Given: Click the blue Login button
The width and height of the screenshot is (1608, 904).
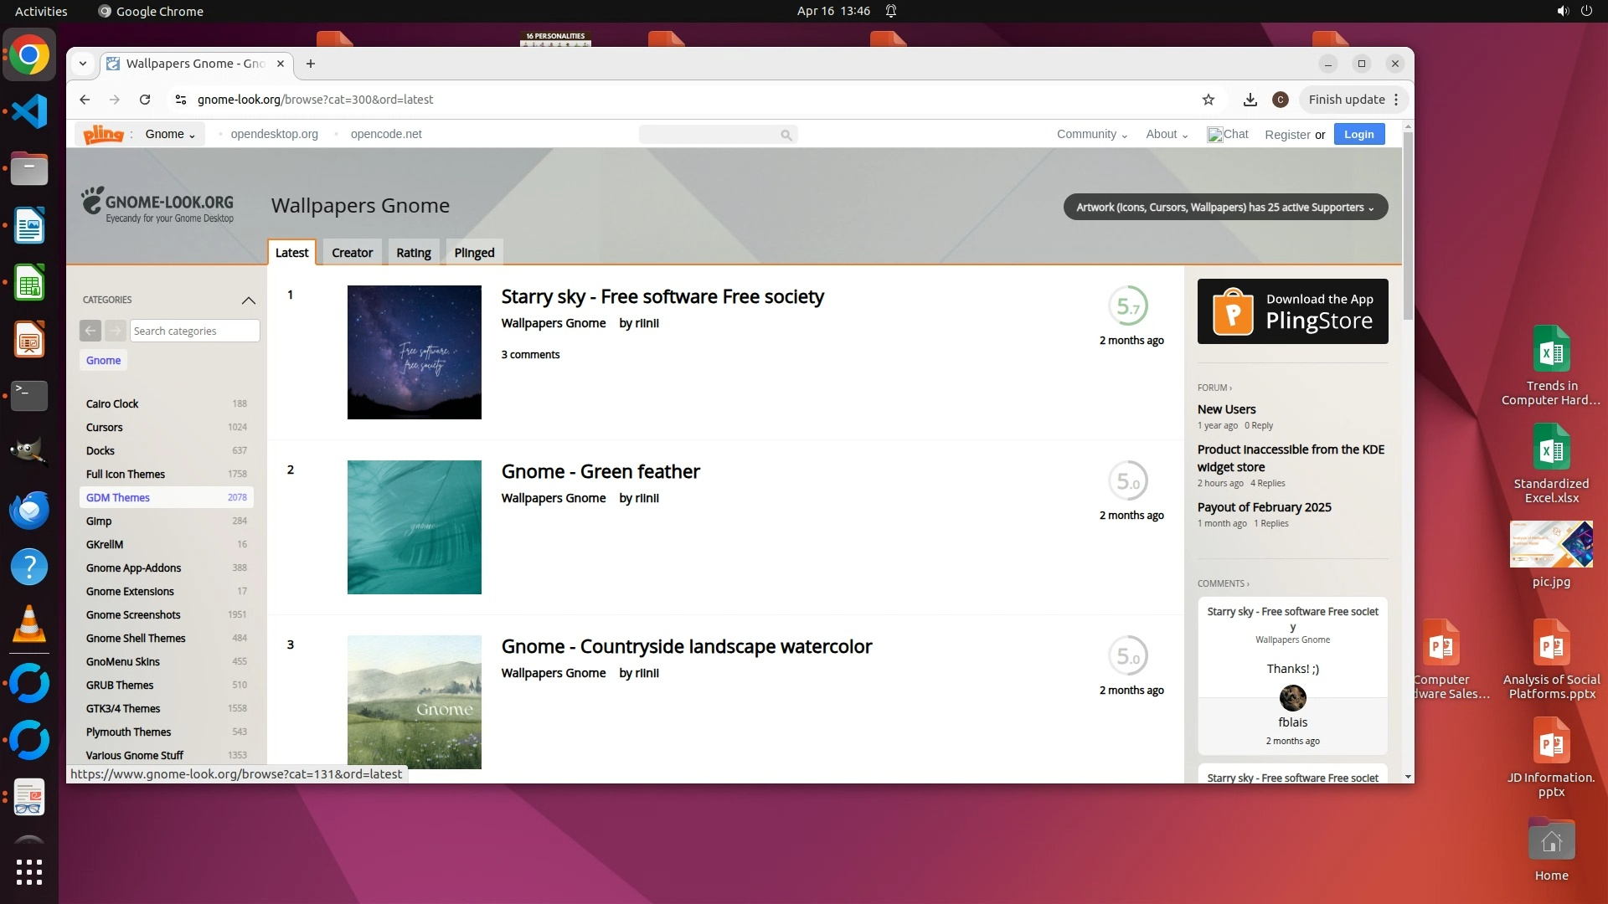Looking at the screenshot, I should pos(1358,134).
